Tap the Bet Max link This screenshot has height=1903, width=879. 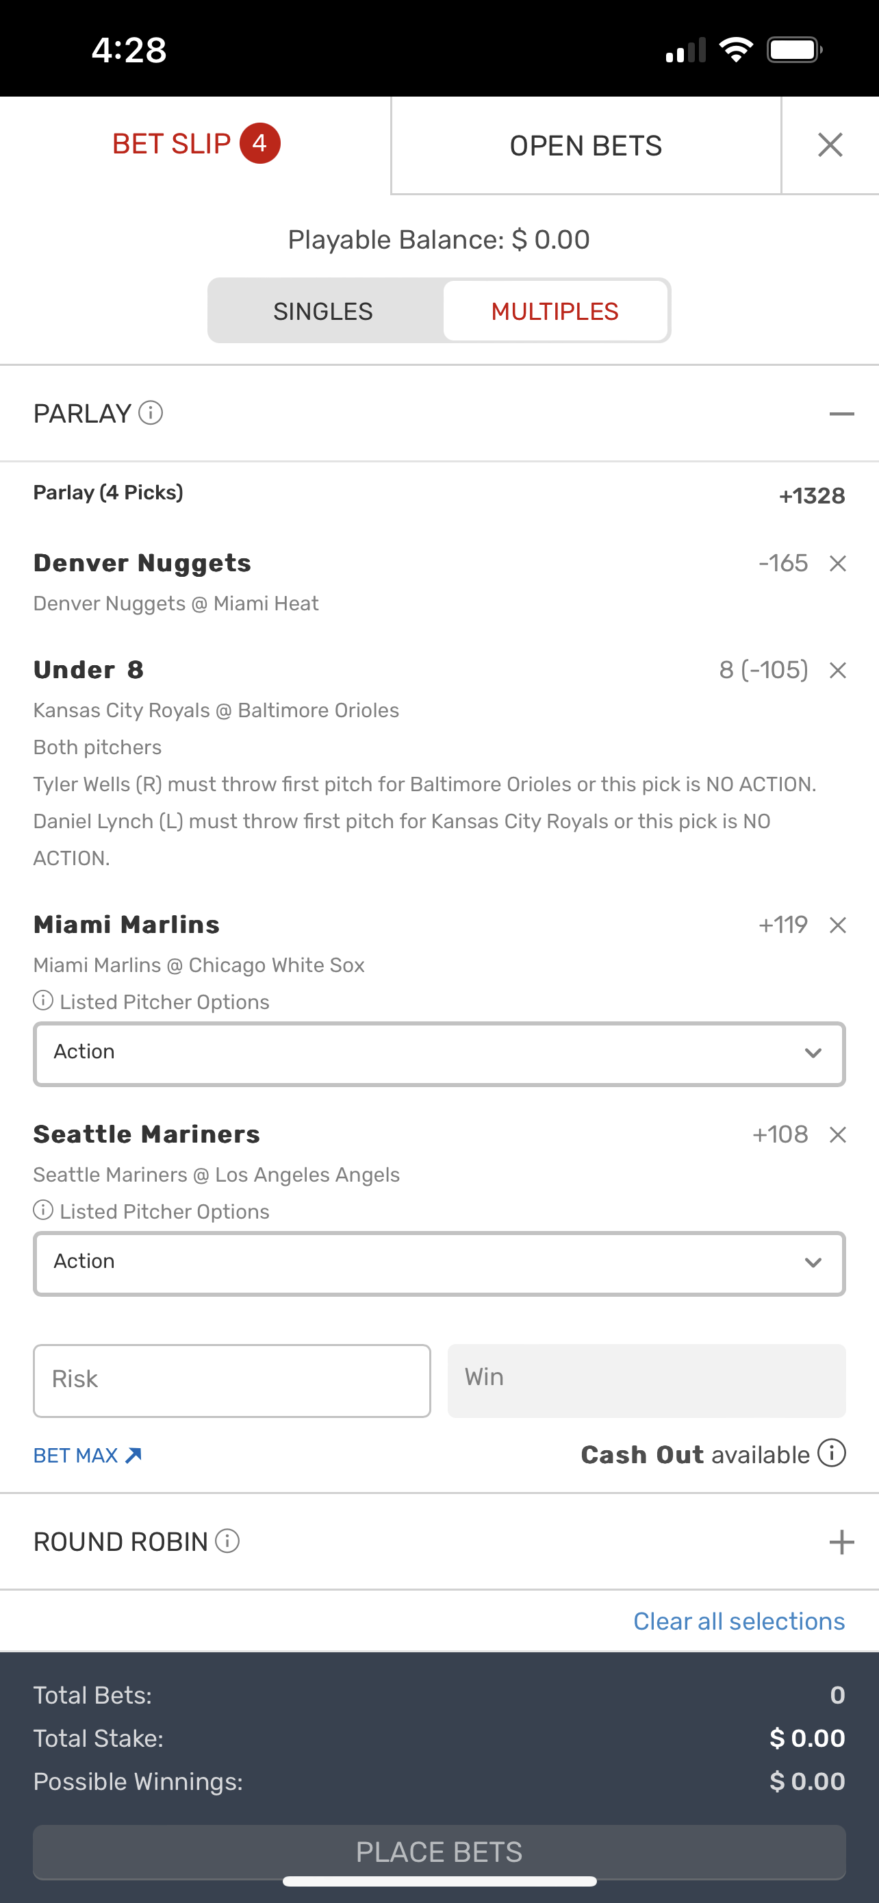[87, 1455]
